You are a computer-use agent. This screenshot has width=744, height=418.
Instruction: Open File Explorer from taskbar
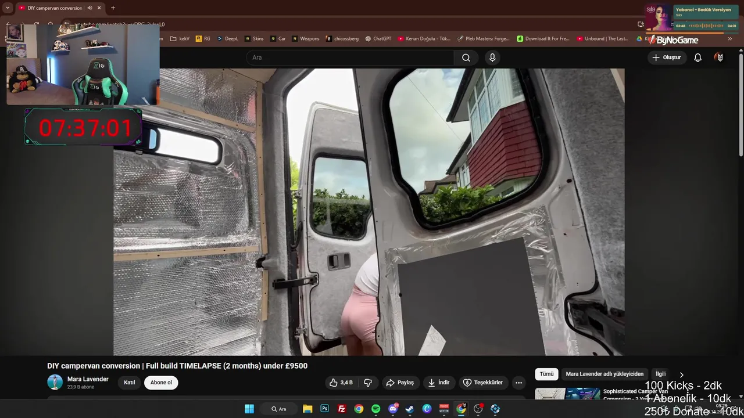307,409
